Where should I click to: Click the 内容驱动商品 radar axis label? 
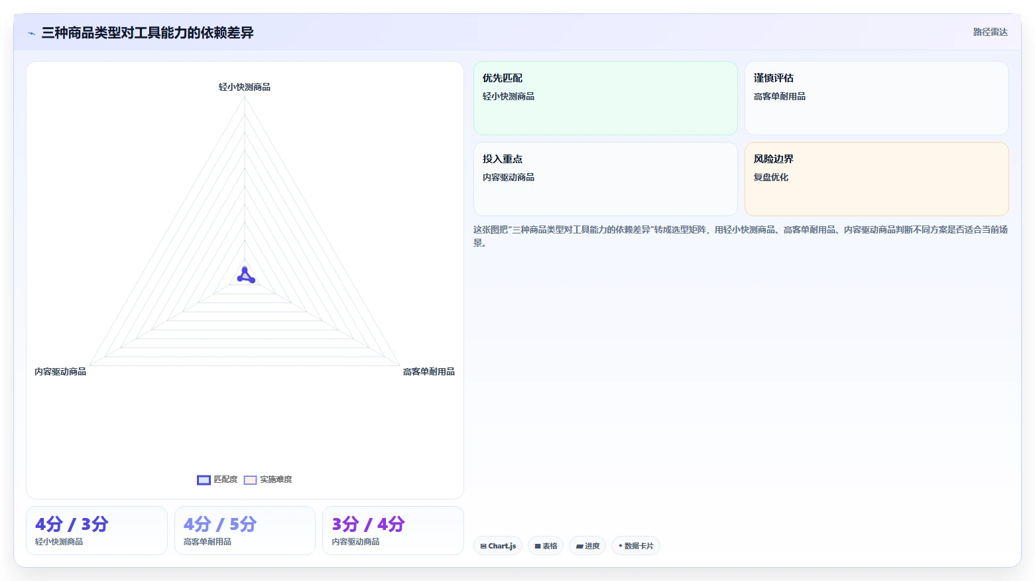60,372
